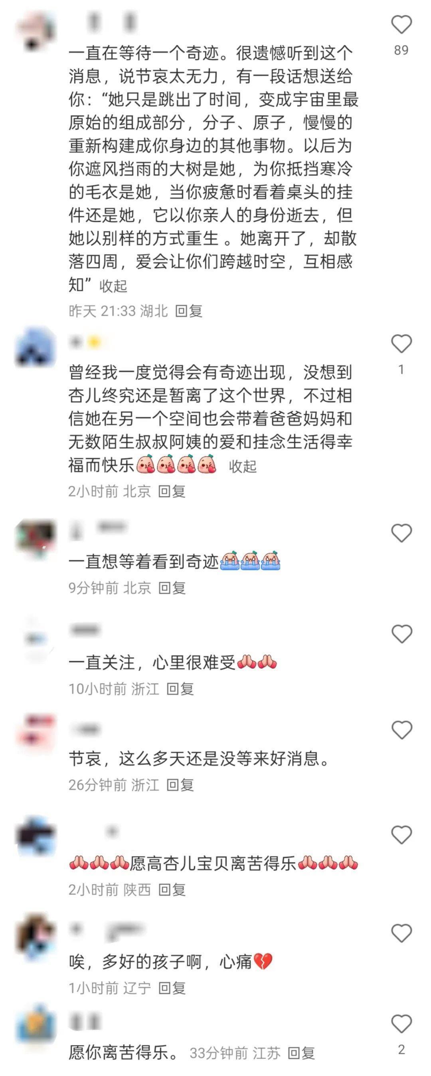Reply to the 10小时前 浙江 comment
431x1076 pixels.
coord(180,689)
